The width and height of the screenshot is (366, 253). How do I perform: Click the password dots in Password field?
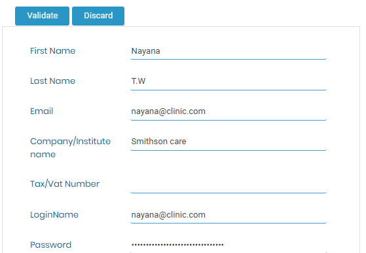[177, 245]
